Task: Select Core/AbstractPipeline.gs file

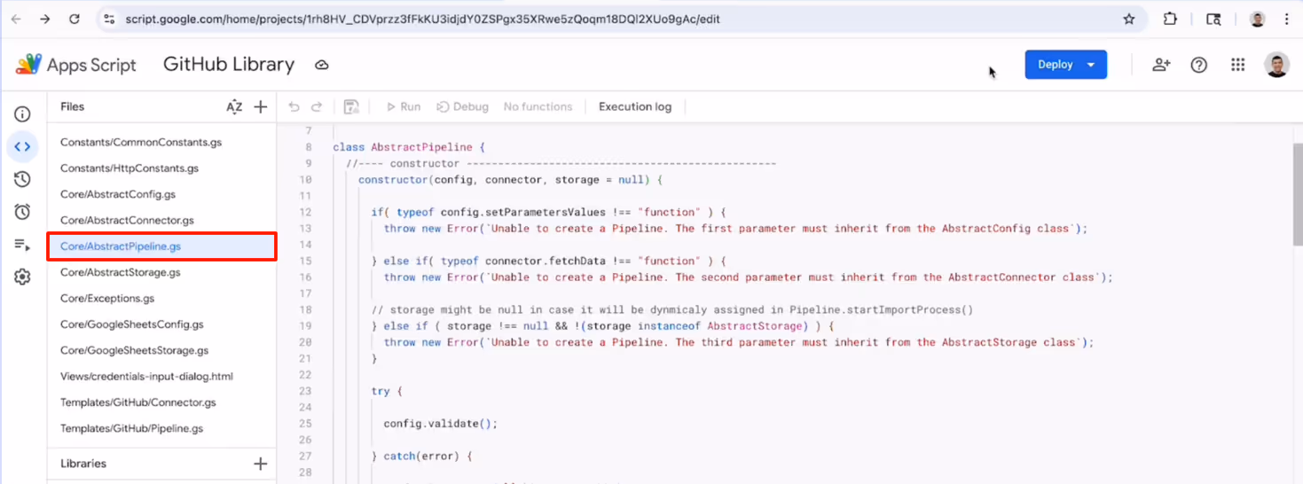Action: (162, 246)
